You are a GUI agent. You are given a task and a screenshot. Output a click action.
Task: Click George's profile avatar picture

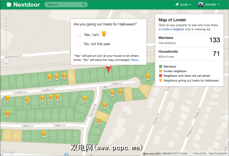[x=200, y=5]
